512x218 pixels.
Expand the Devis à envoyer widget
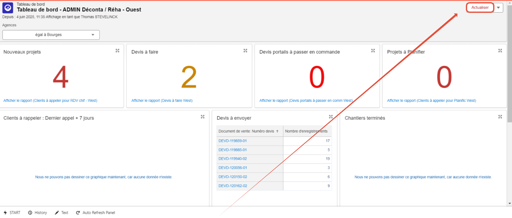(x=331, y=117)
